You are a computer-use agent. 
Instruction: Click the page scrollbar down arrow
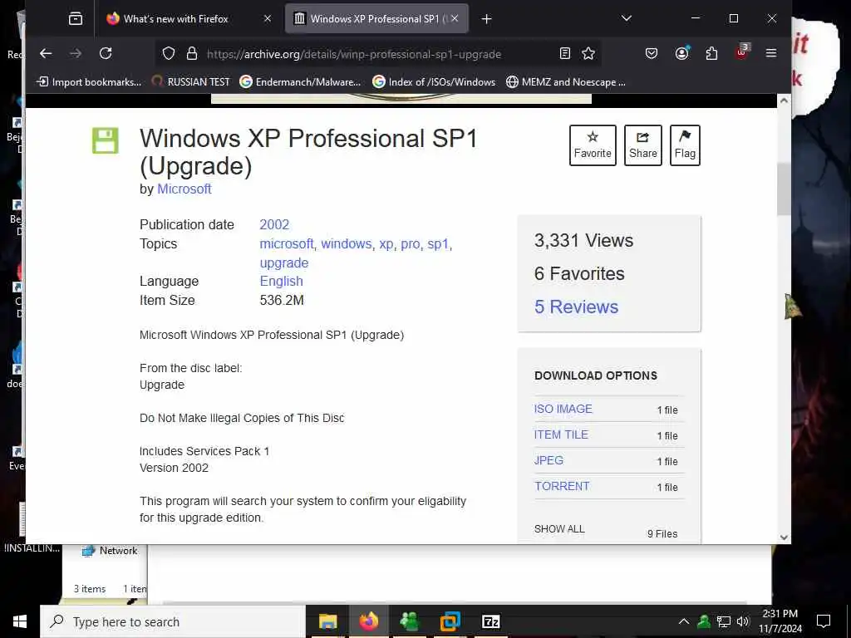point(784,537)
